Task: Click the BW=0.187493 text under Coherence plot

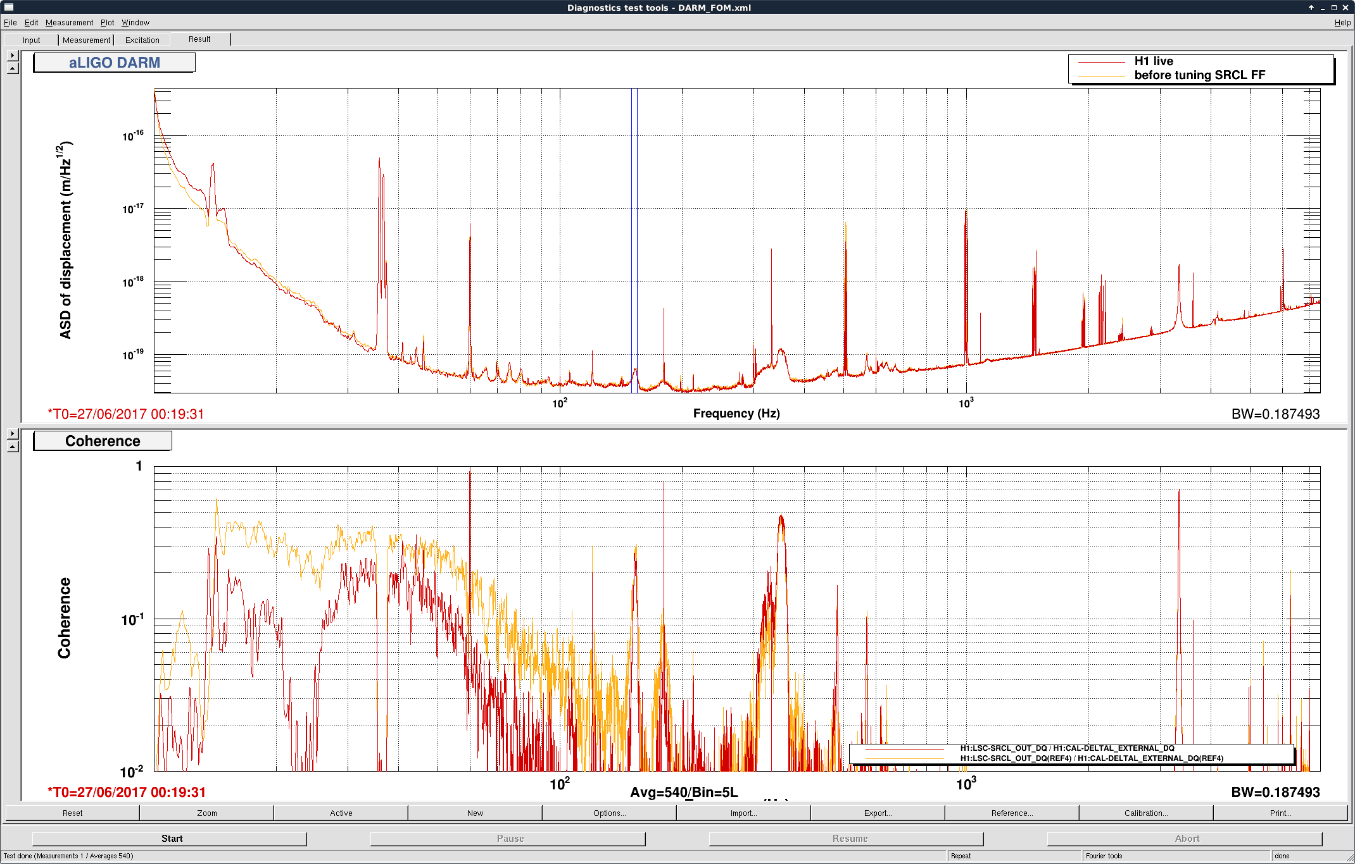Action: click(x=1275, y=793)
